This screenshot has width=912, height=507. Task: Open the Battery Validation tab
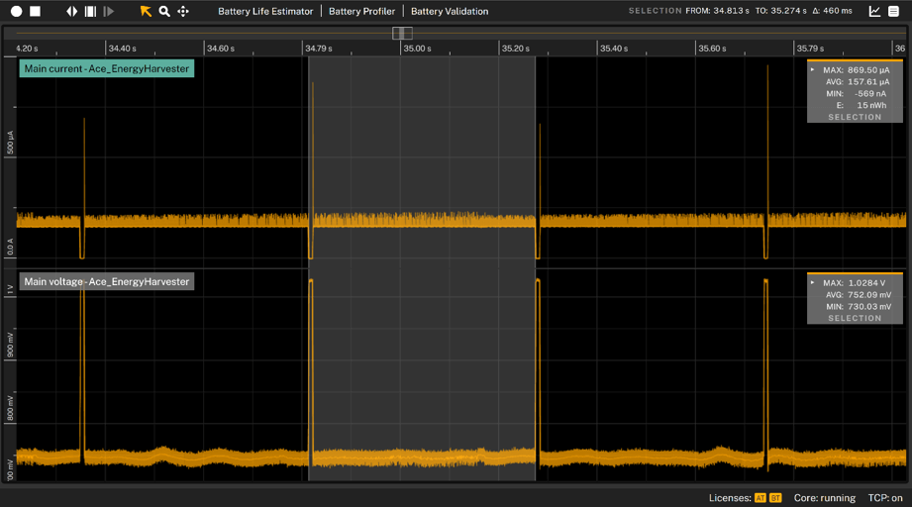pyautogui.click(x=450, y=11)
